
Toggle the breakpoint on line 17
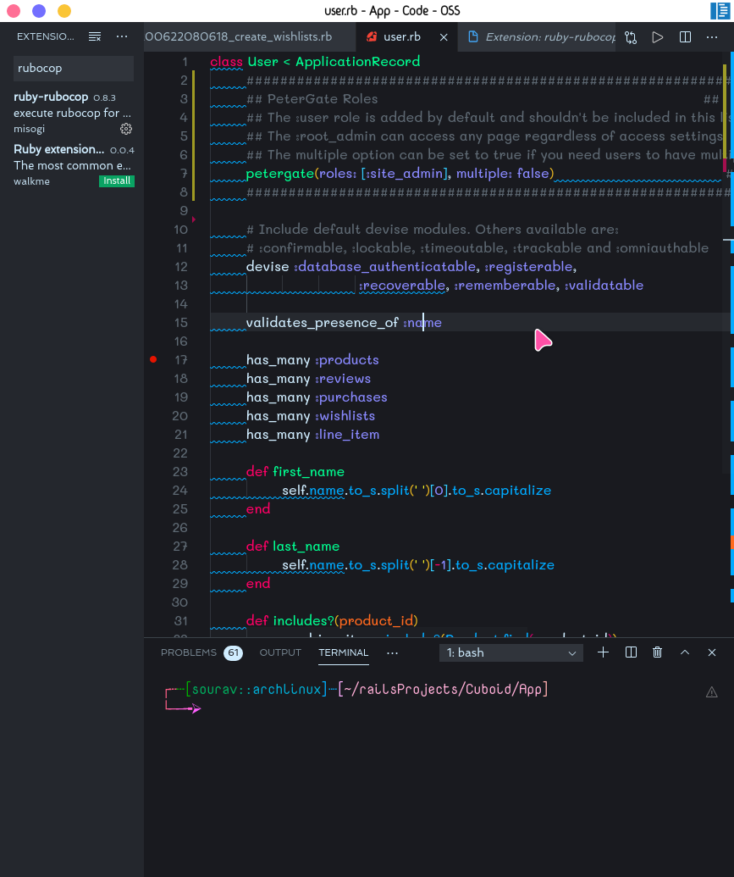coord(153,359)
